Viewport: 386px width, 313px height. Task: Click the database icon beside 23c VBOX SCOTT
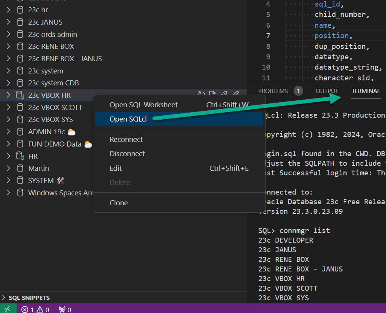(x=20, y=107)
